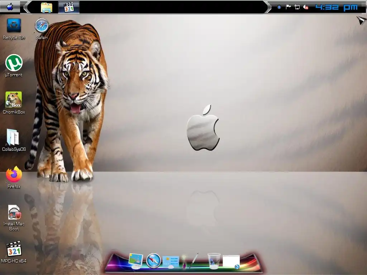Open the 4:32 pm clock
The width and height of the screenshot is (367, 275).
[x=337, y=7]
